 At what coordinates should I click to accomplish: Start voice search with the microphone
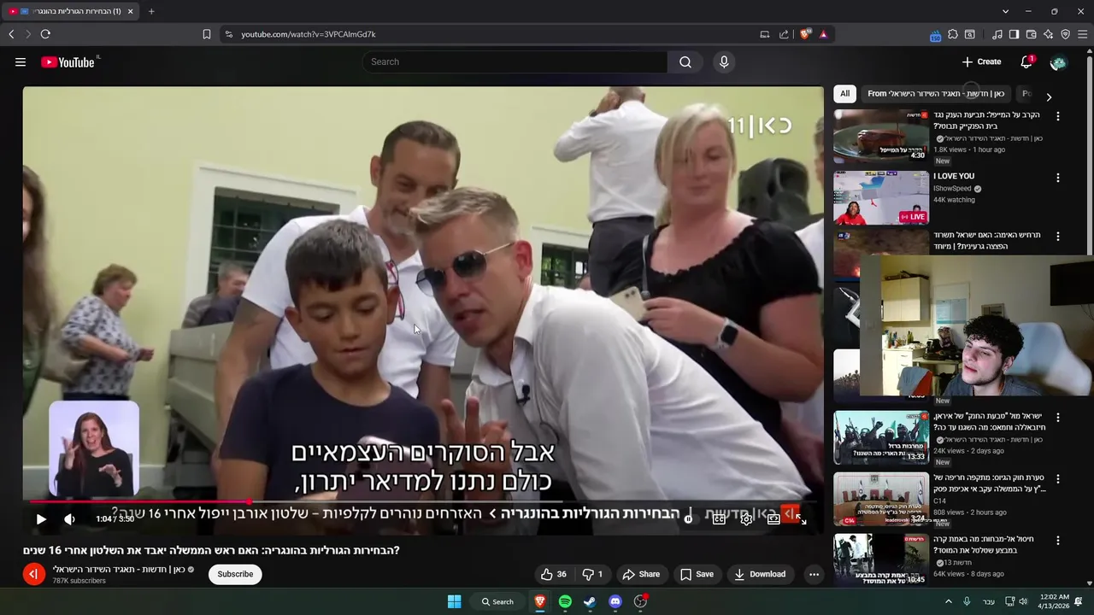click(x=724, y=61)
